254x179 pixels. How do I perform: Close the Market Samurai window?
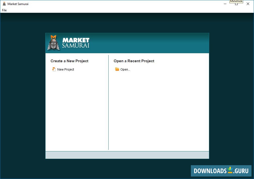pos(248,4)
